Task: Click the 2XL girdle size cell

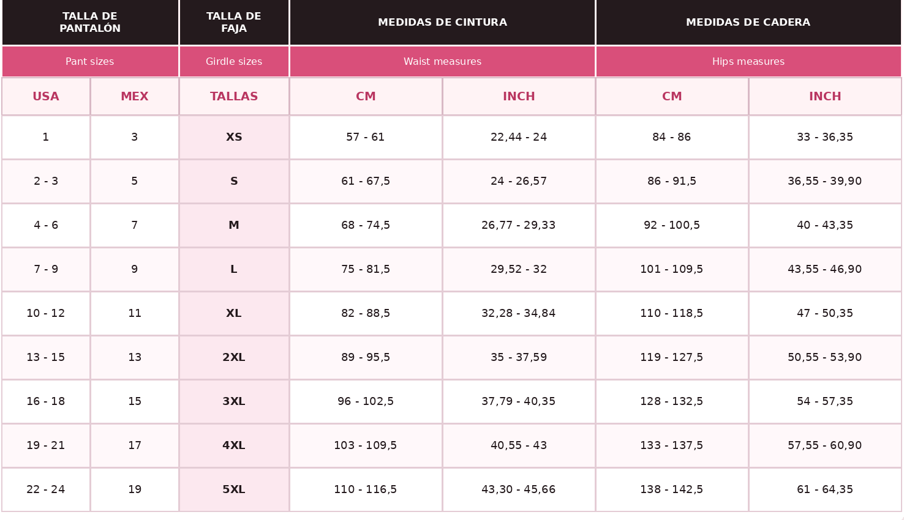Action: point(234,358)
